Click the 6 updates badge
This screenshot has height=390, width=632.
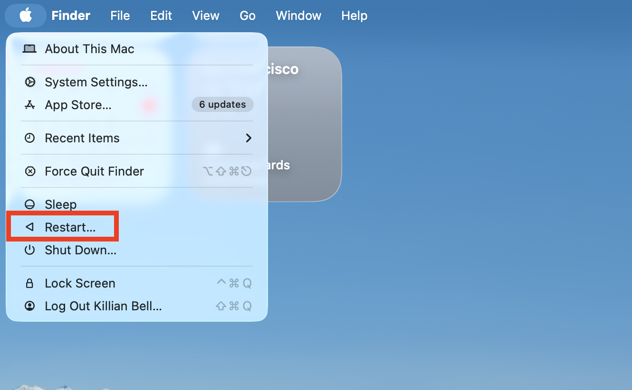[222, 104]
